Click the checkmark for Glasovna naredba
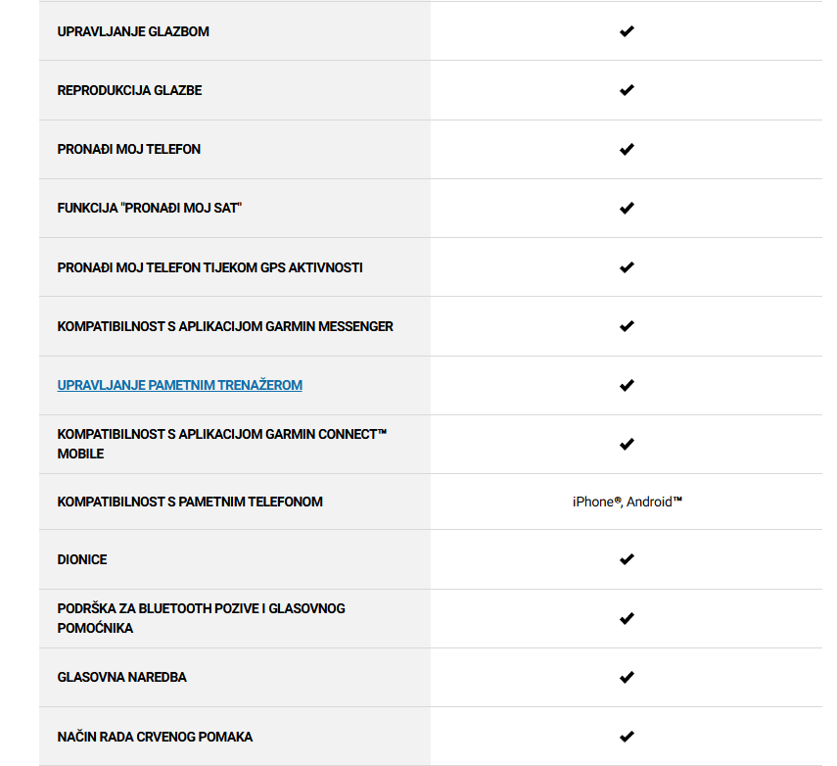 coord(627,677)
